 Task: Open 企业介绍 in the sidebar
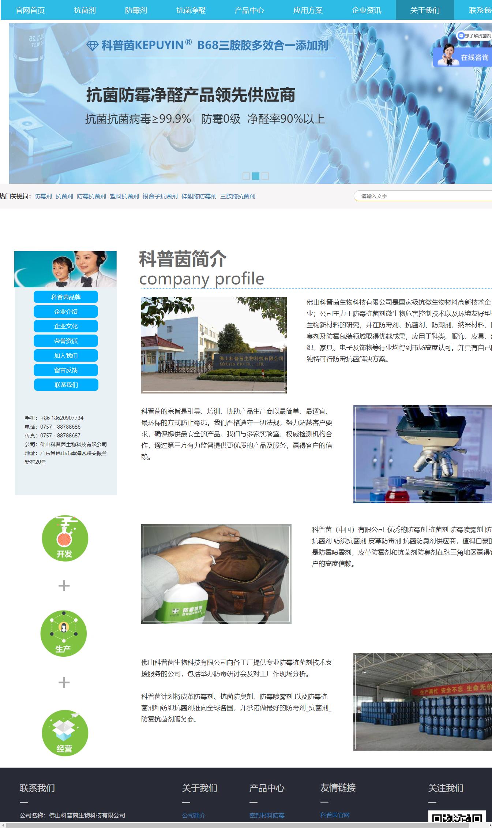(x=66, y=312)
